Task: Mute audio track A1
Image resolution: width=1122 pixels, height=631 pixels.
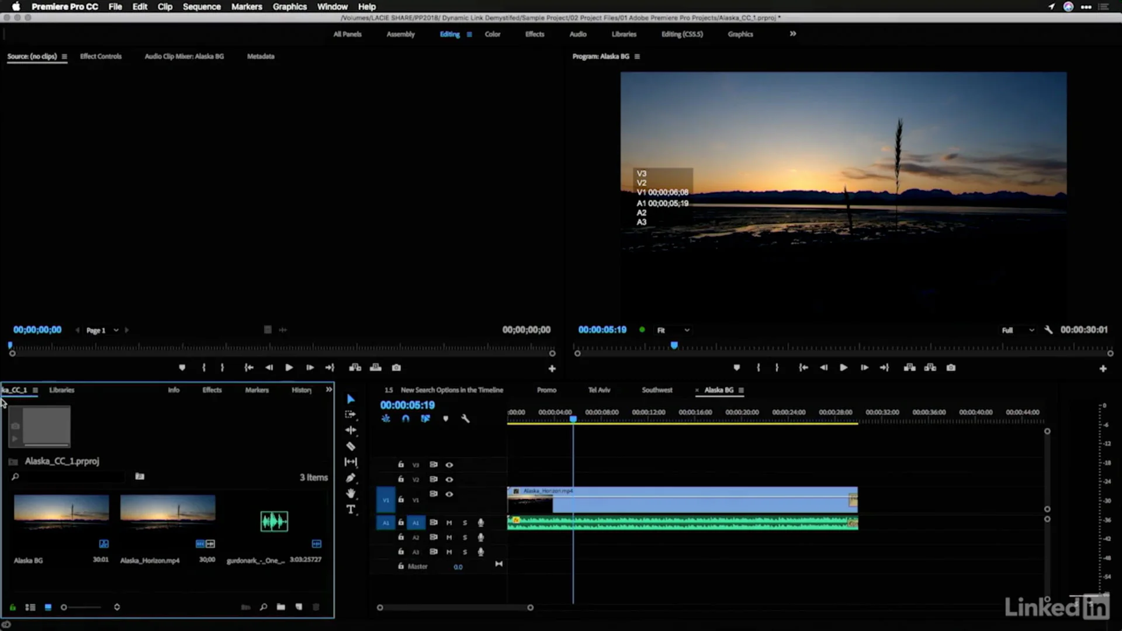Action: [449, 523]
